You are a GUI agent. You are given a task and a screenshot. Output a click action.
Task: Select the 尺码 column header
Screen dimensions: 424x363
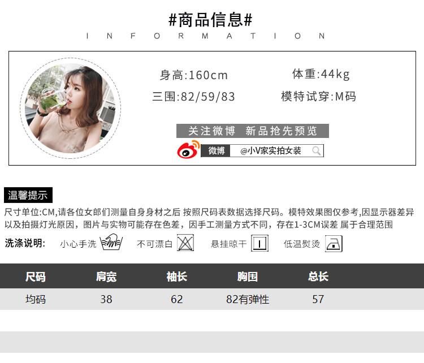click(x=36, y=276)
